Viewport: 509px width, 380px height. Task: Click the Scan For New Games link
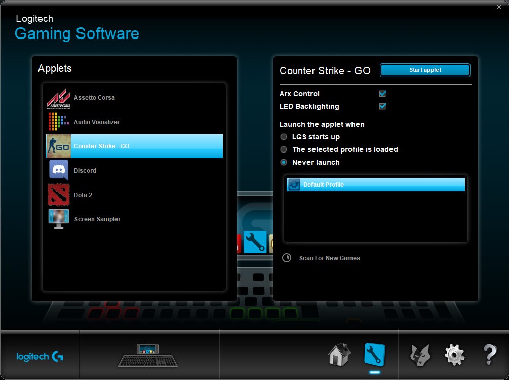[x=330, y=258]
